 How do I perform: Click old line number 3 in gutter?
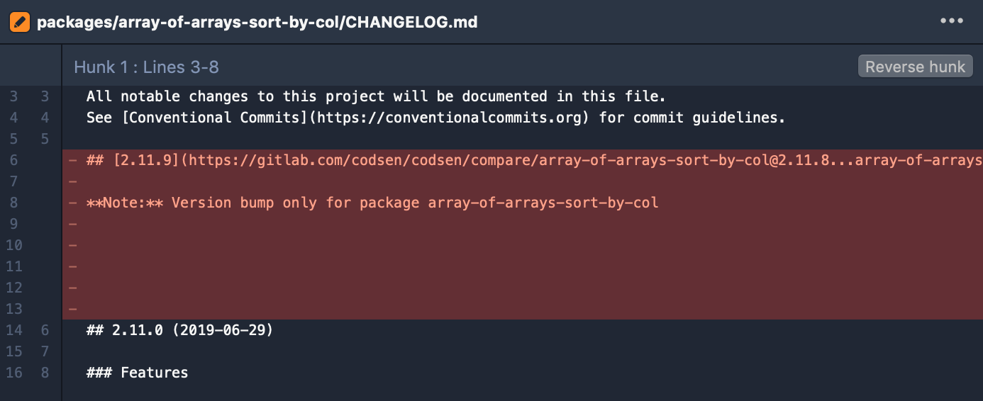point(14,96)
